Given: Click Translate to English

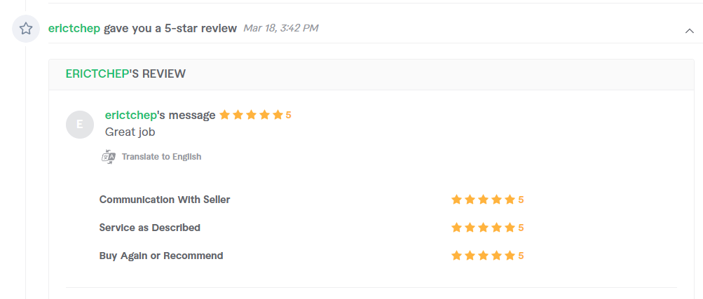Looking at the screenshot, I should pyautogui.click(x=161, y=157).
